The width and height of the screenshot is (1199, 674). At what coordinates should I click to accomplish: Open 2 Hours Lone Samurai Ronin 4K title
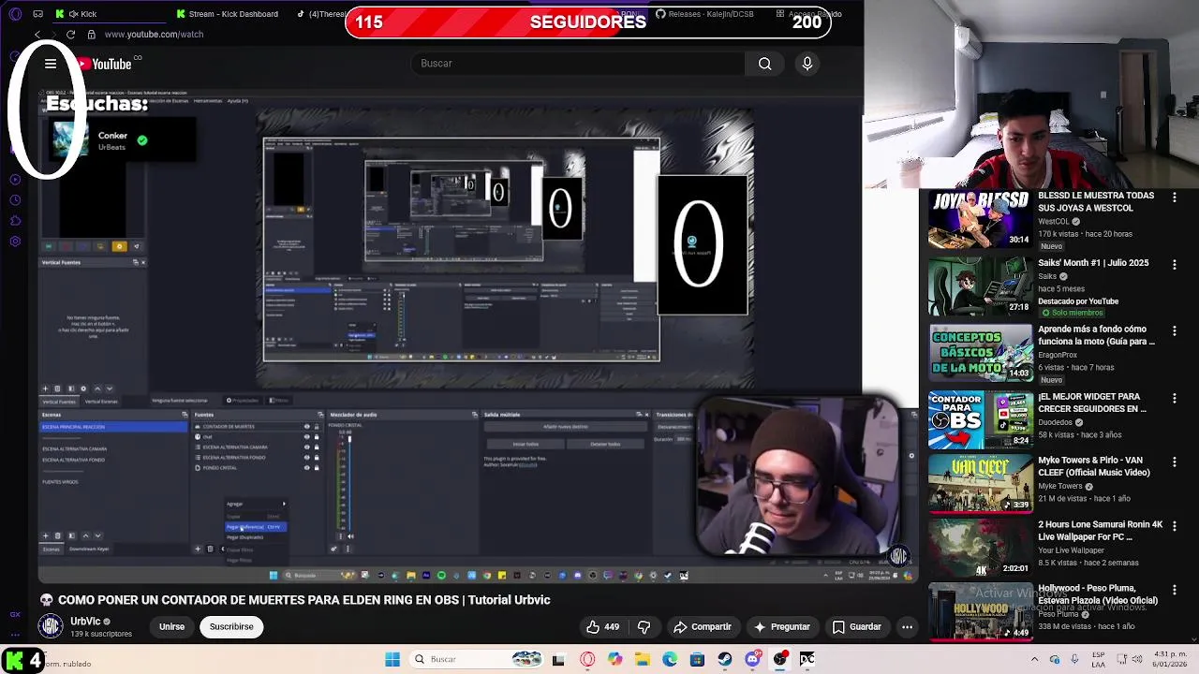point(1100,531)
